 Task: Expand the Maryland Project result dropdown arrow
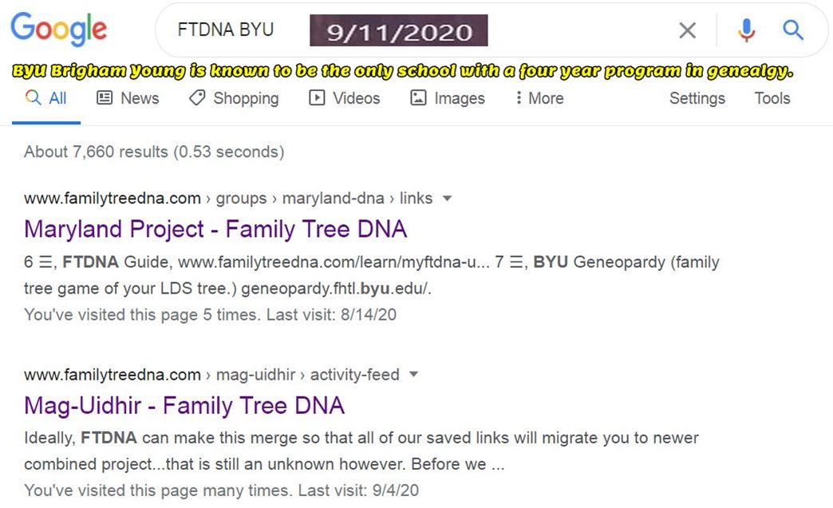click(x=448, y=198)
